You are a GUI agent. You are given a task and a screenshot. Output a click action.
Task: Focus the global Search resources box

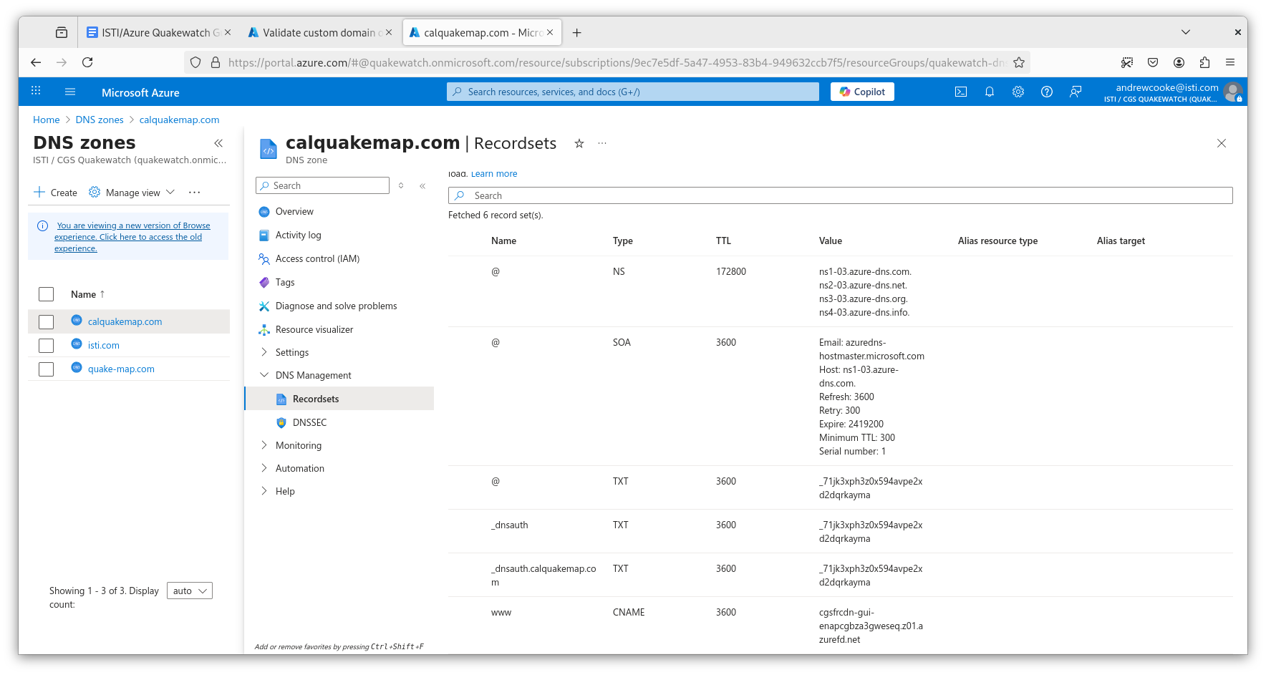[633, 92]
